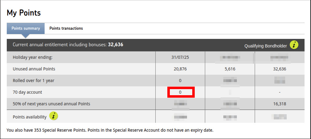Switch to the Points transactions tab
Screen dimensions: 311x139
(66, 28)
